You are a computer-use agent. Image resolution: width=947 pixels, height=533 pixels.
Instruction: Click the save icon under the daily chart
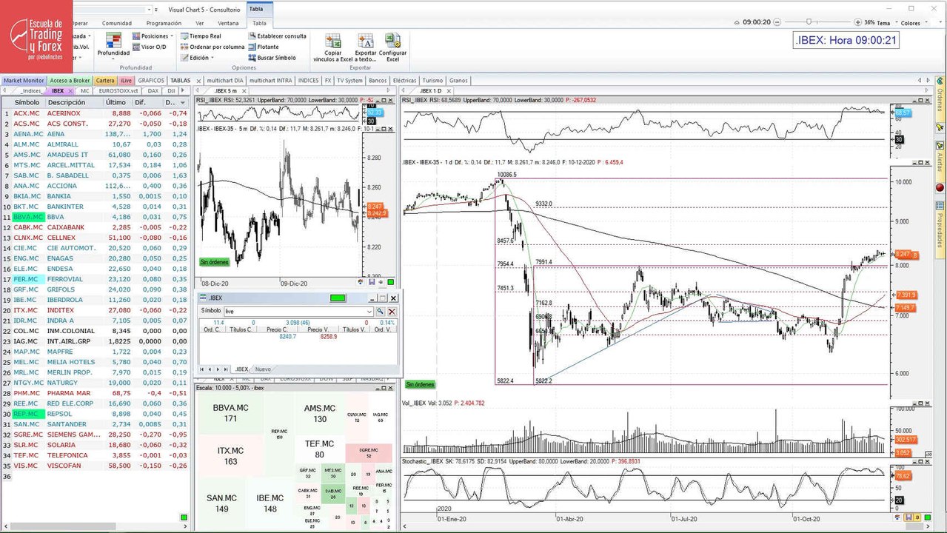tap(908, 517)
